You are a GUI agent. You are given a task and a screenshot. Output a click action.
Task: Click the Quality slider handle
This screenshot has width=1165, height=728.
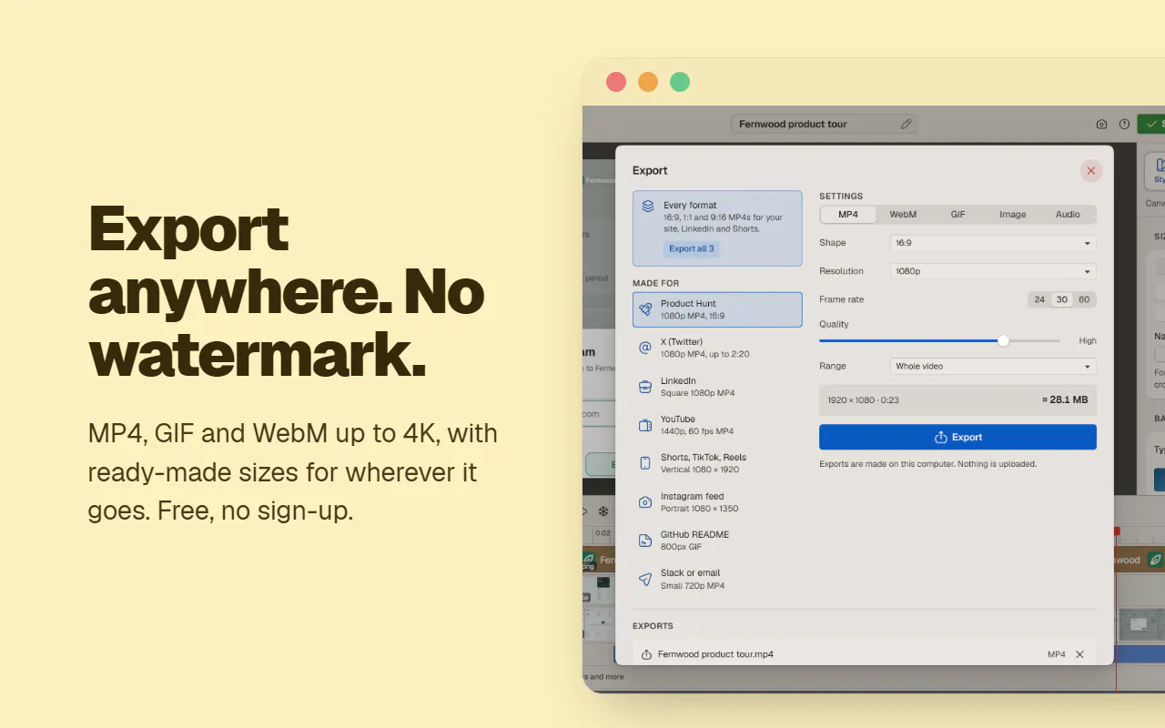1003,340
